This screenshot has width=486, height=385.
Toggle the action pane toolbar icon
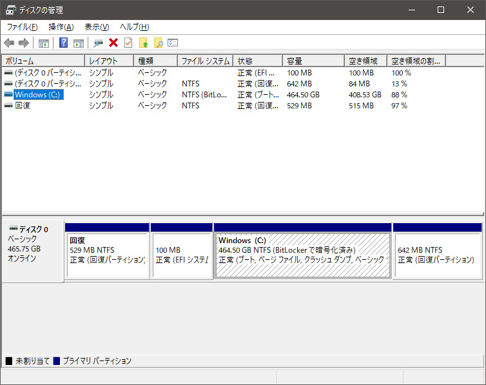tap(79, 43)
